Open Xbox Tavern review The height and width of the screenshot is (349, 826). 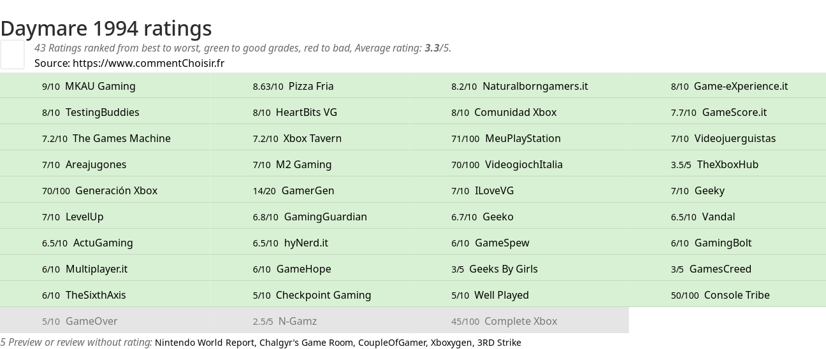tap(312, 138)
